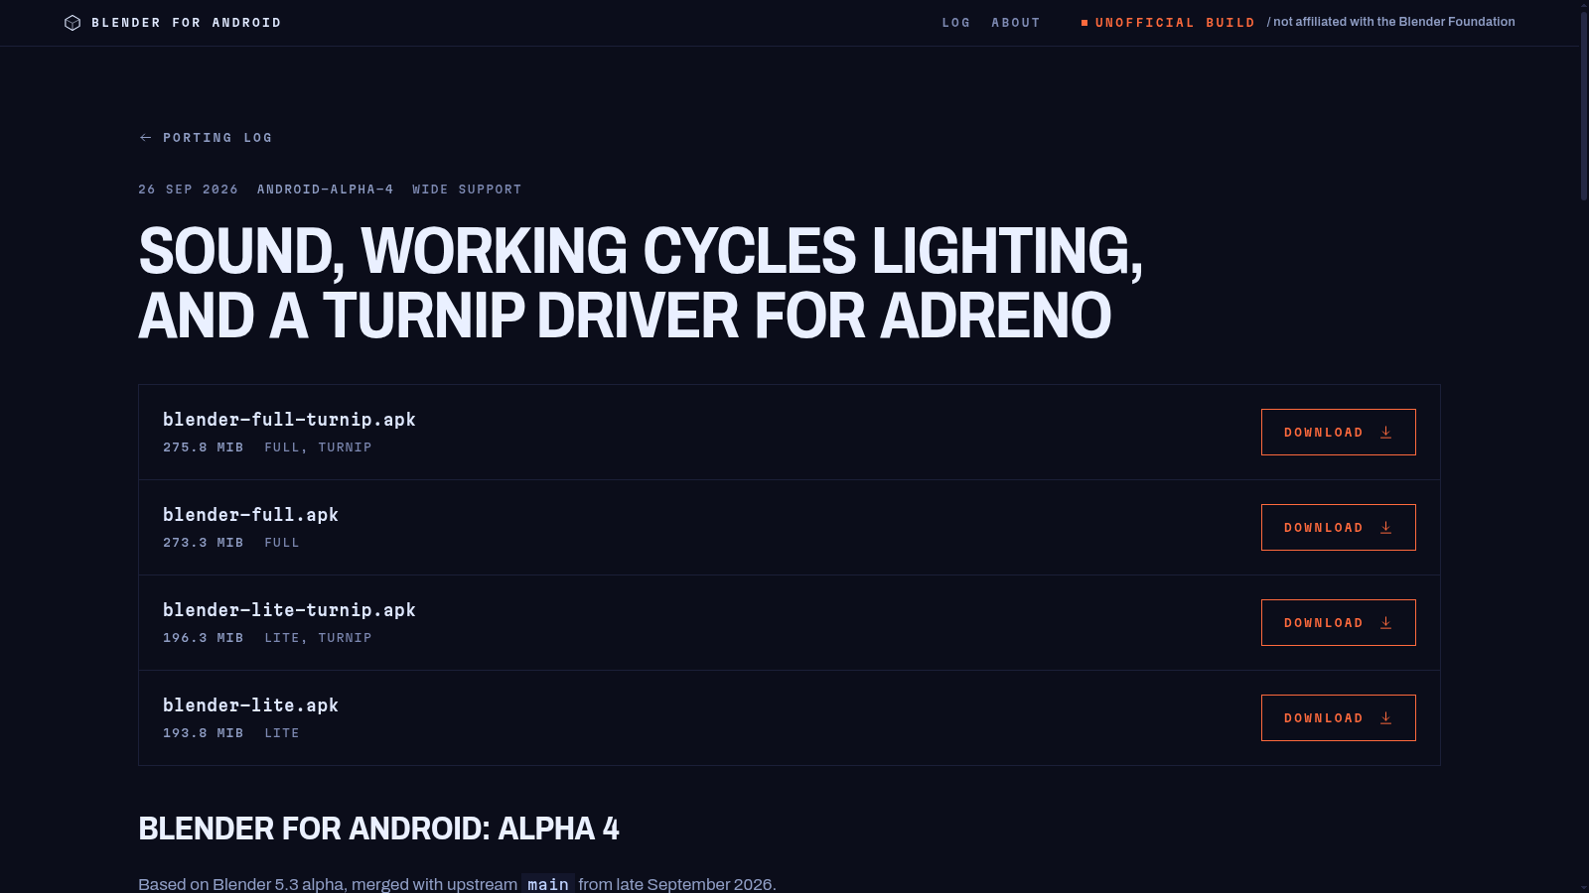The image size is (1589, 893).
Task: Click the 273.3 MiB file size
Action: click(x=204, y=543)
